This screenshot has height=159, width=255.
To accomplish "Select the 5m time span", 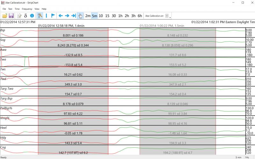I will tap(94, 16).
